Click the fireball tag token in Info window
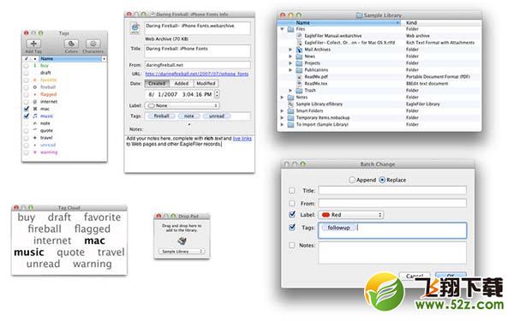 point(161,116)
